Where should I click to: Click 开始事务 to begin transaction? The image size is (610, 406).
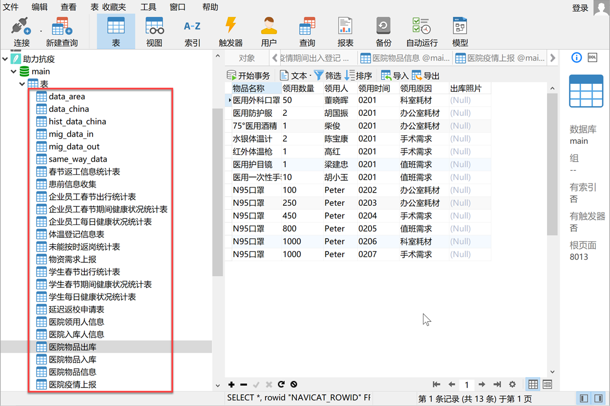click(x=249, y=76)
